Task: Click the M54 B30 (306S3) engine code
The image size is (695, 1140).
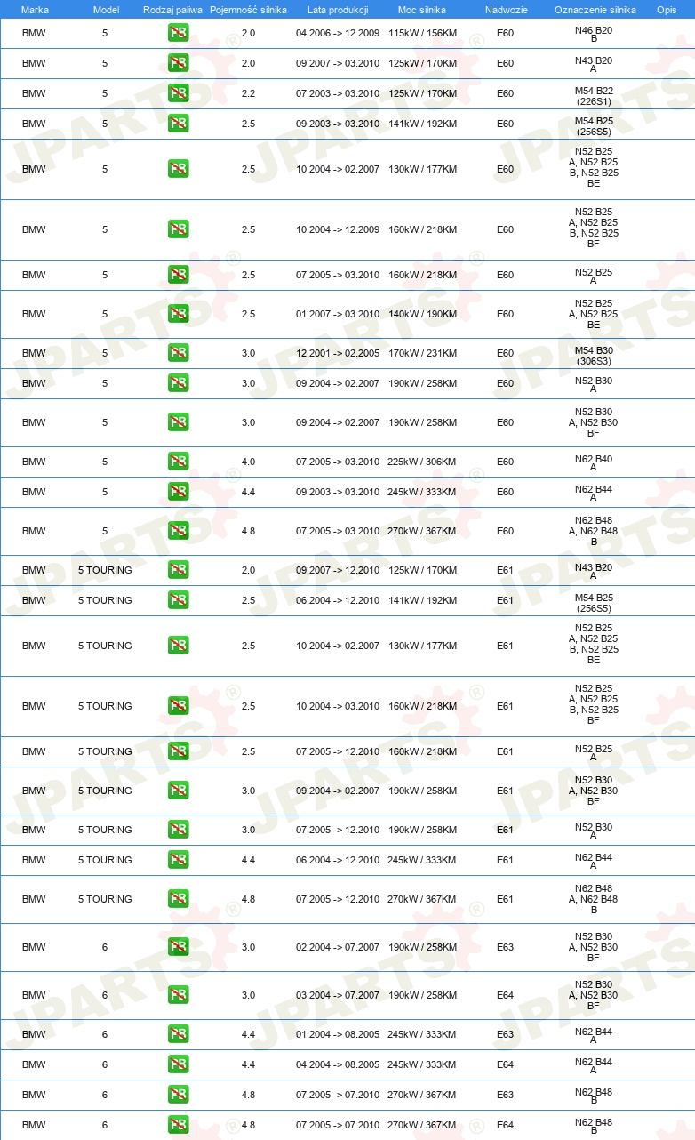Action: [594, 356]
